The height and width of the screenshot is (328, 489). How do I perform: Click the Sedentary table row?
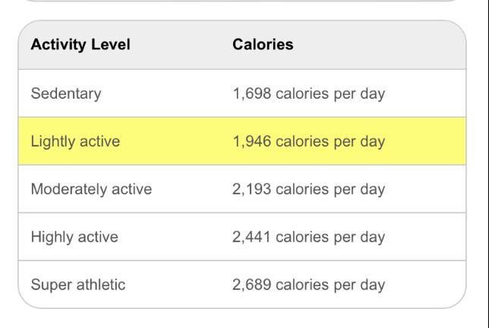point(425,94)
